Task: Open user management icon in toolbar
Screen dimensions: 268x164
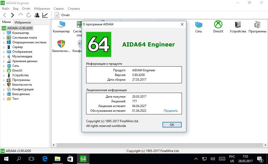Action: [x=37, y=15]
